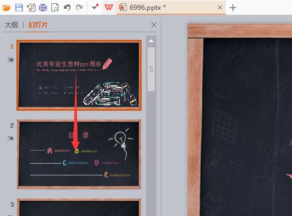Switch to the 大纲 outline tab

coord(11,25)
